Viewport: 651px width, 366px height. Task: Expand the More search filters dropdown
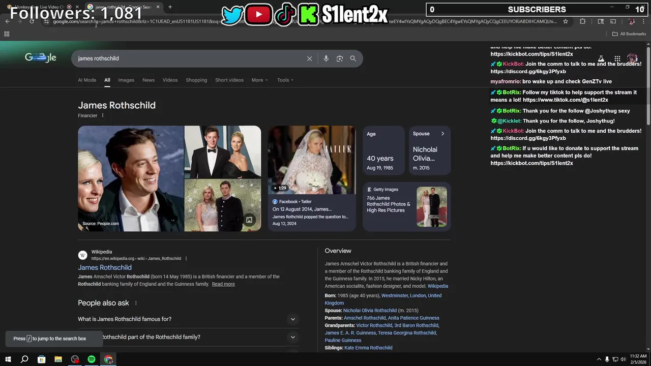click(259, 80)
